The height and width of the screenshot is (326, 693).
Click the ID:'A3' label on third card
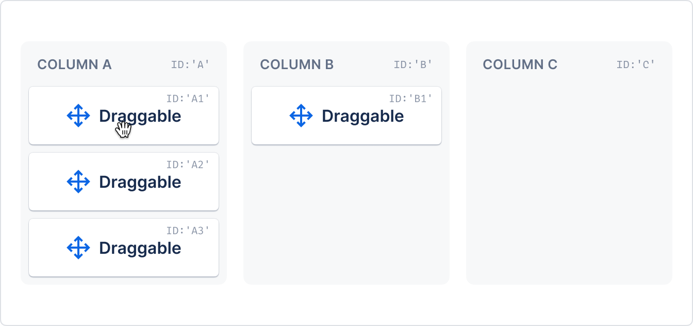tap(188, 231)
